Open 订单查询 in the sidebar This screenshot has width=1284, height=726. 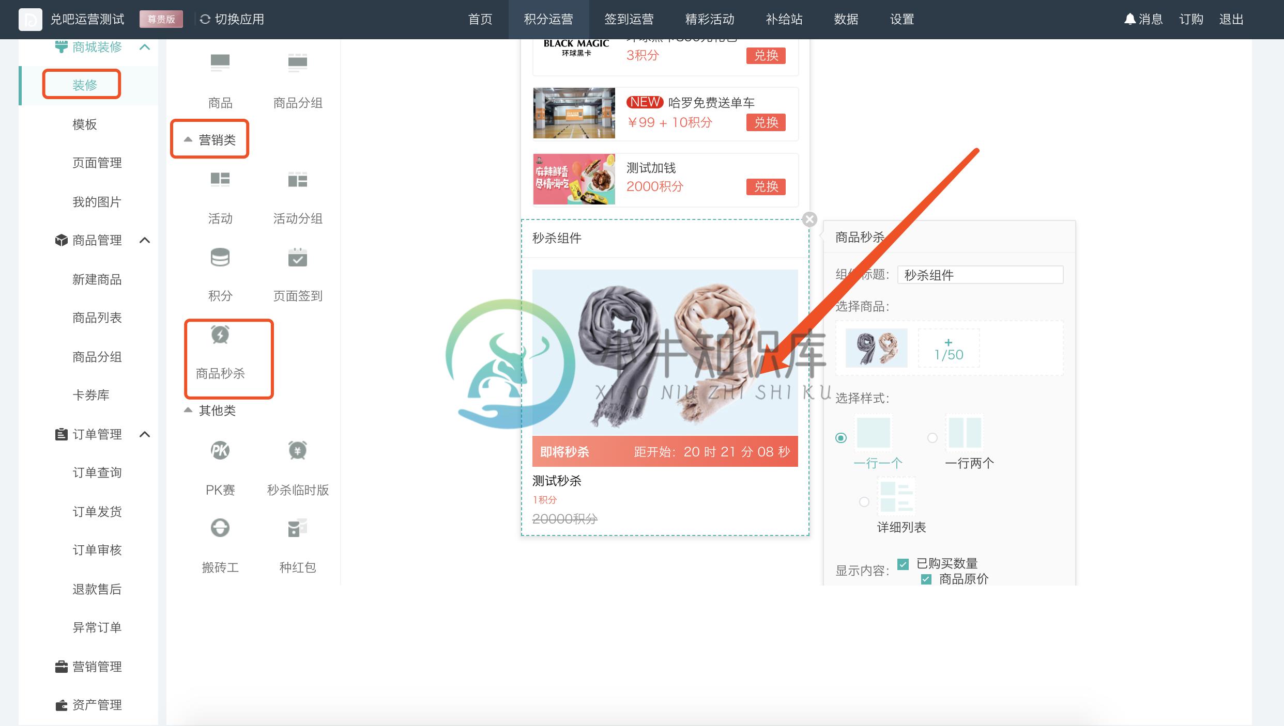[x=97, y=472]
